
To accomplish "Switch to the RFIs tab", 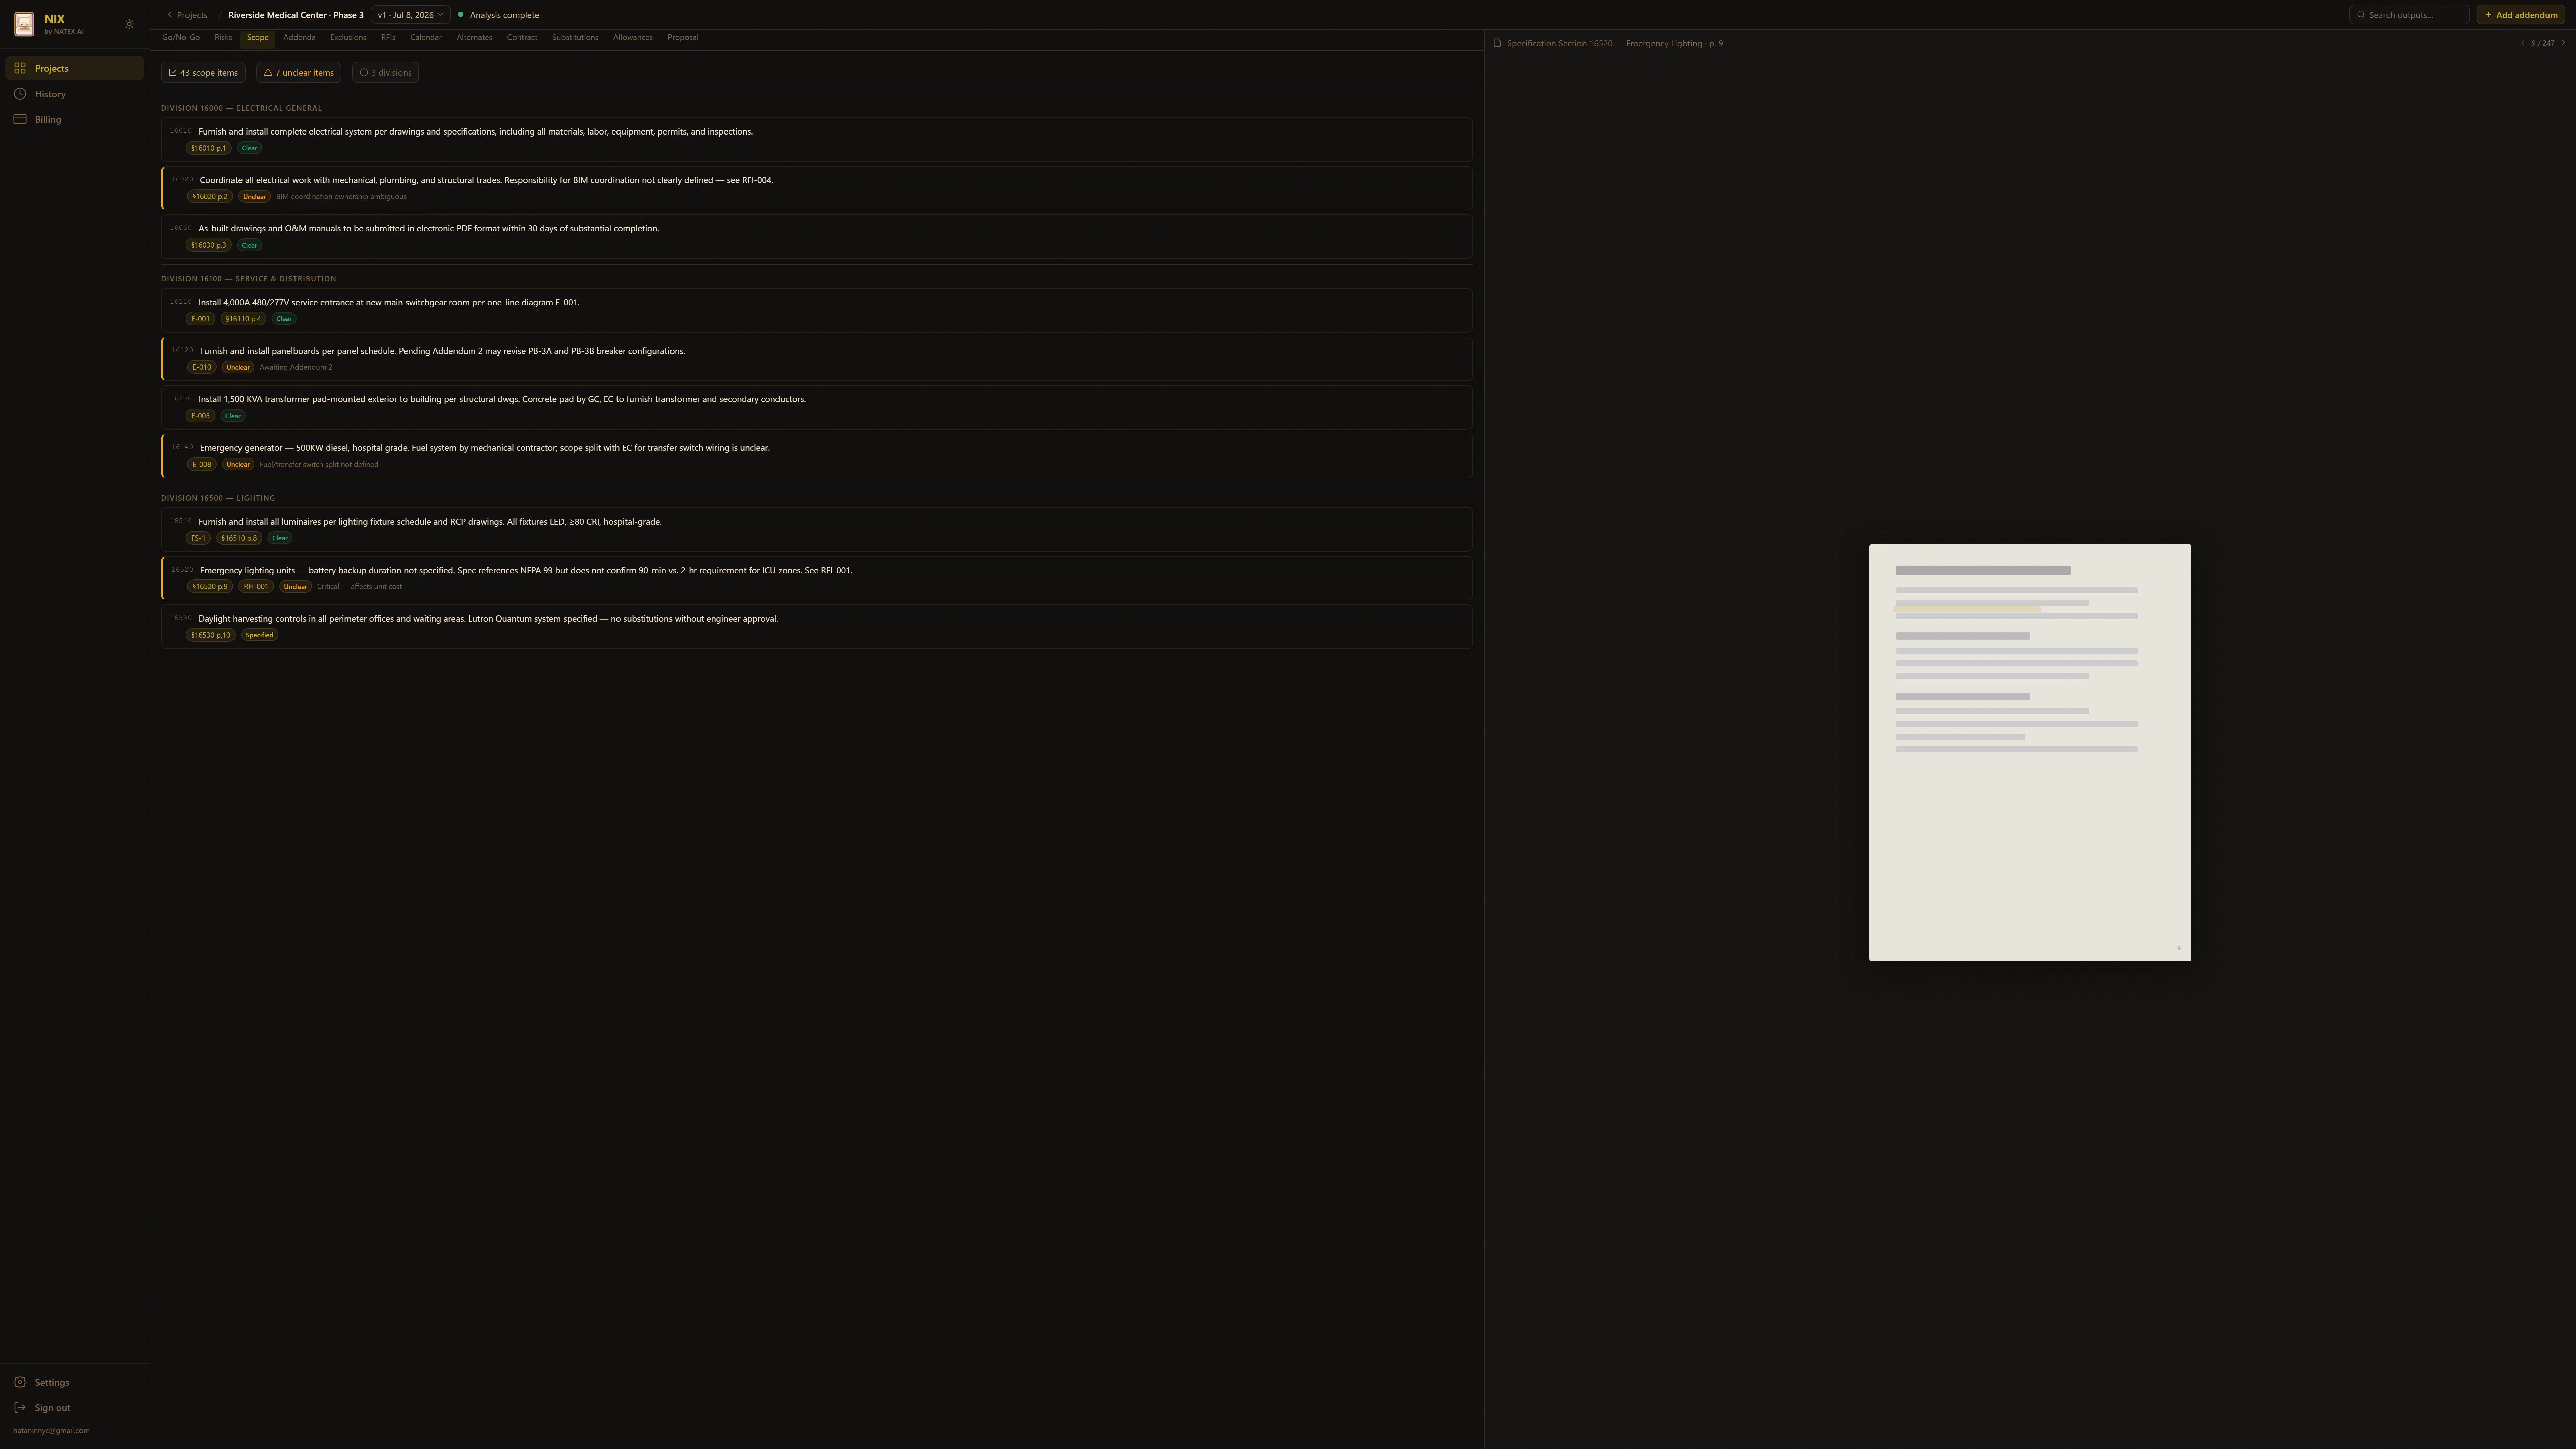I will pyautogui.click(x=388, y=38).
